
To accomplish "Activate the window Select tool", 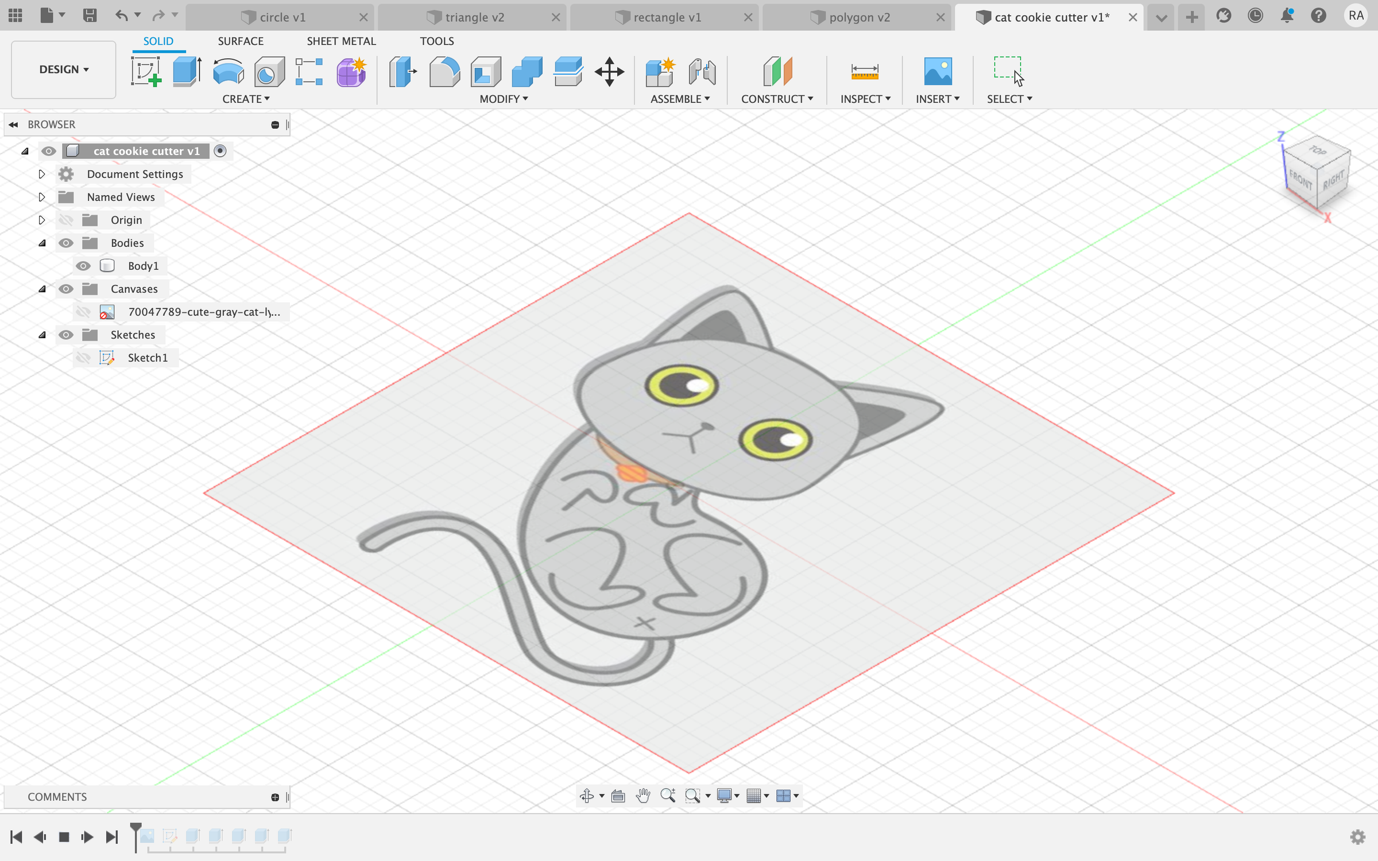I will 1009,71.
